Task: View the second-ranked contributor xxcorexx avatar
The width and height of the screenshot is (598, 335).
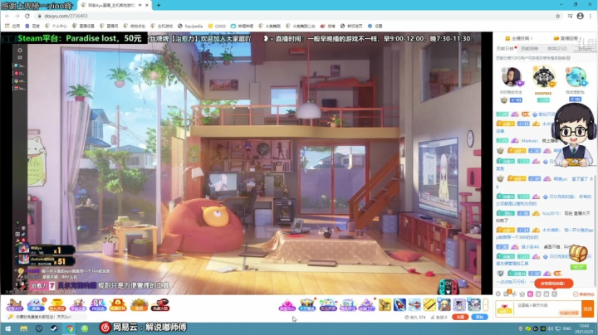Action: coord(543,77)
